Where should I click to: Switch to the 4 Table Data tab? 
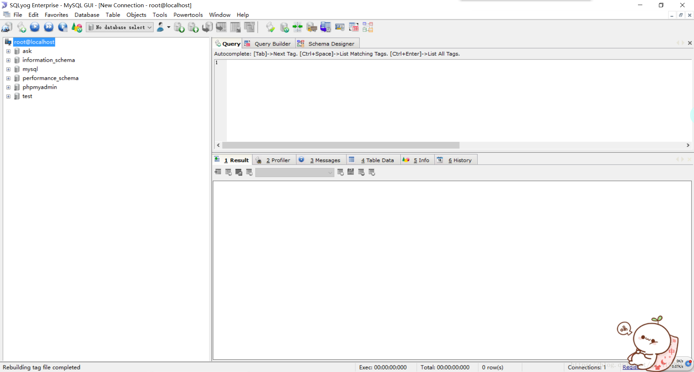point(373,160)
